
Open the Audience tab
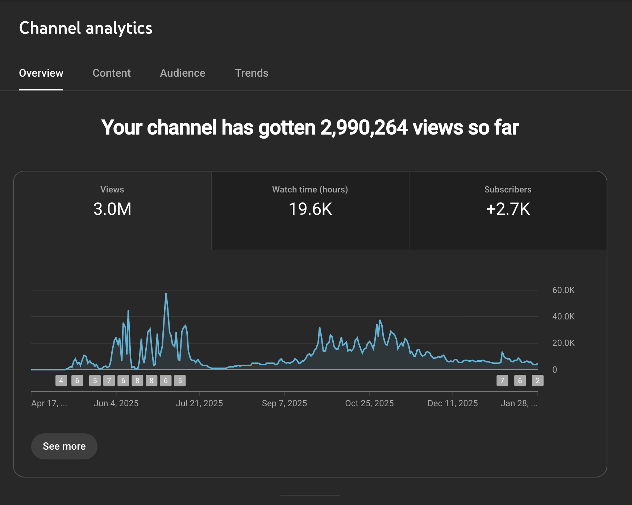[x=182, y=73]
